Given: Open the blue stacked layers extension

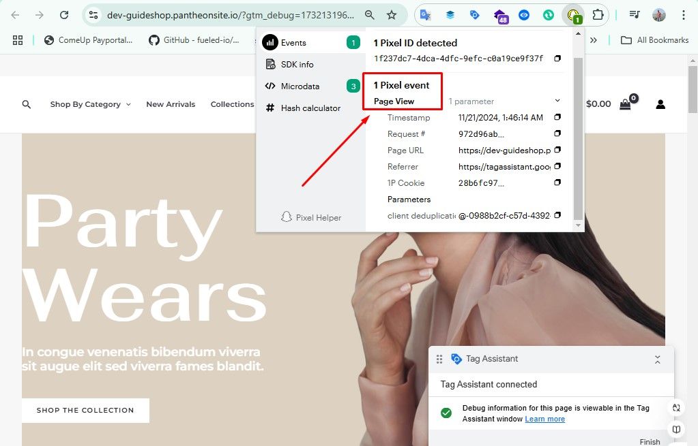Looking at the screenshot, I should (450, 15).
